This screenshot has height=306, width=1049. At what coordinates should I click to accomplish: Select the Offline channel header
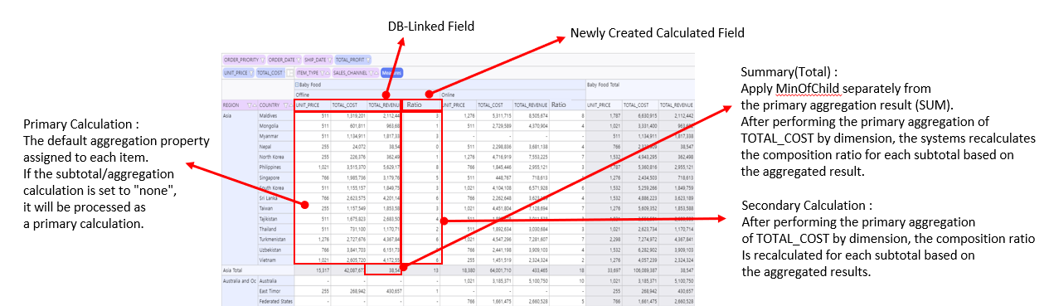pos(303,95)
